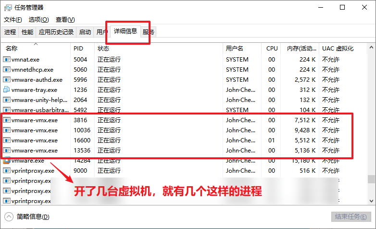Open the 查看(V) menu
Image resolution: width=376 pixels, height=229 pixels.
pos(65,20)
